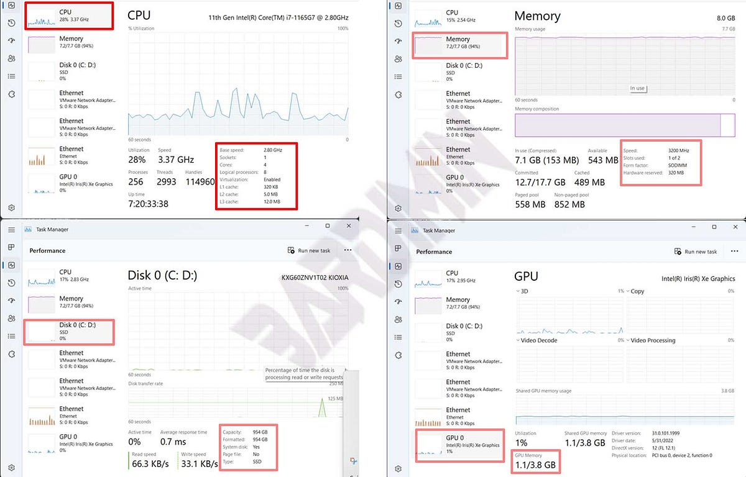
Task: Click the KXG60ZNV1T02 KIOXIA disk model text
Action: click(315, 277)
